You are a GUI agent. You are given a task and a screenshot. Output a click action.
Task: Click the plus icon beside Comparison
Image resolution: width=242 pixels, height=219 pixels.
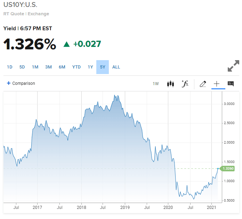point(9,83)
